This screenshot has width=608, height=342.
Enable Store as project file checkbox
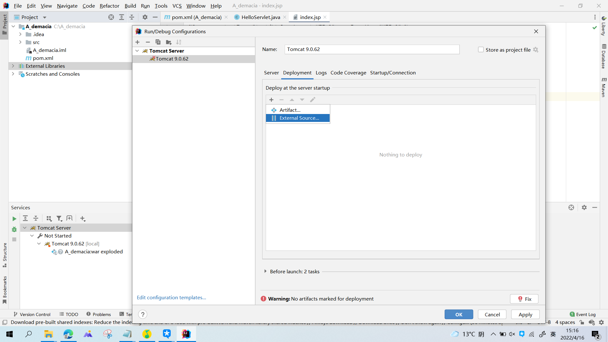481,50
